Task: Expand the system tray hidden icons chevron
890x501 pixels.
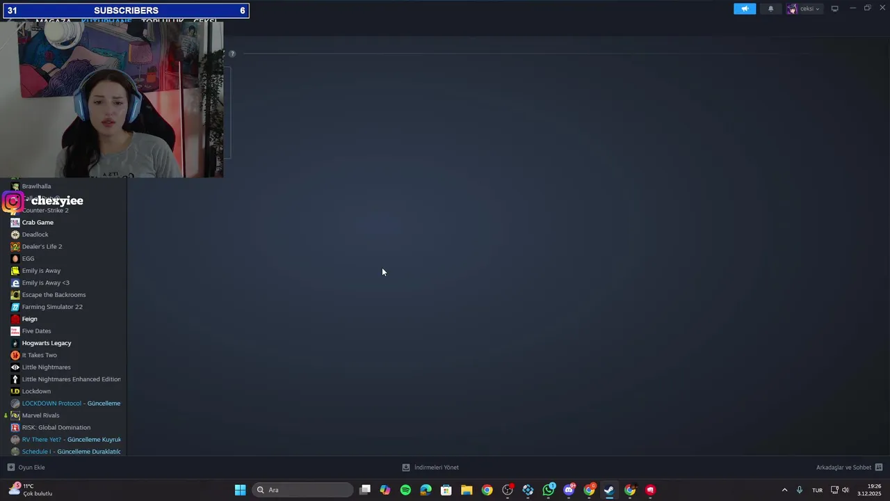Action: [x=784, y=490]
